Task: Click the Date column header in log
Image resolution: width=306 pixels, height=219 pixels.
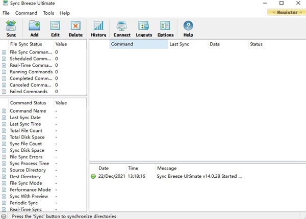Action: click(x=111, y=168)
